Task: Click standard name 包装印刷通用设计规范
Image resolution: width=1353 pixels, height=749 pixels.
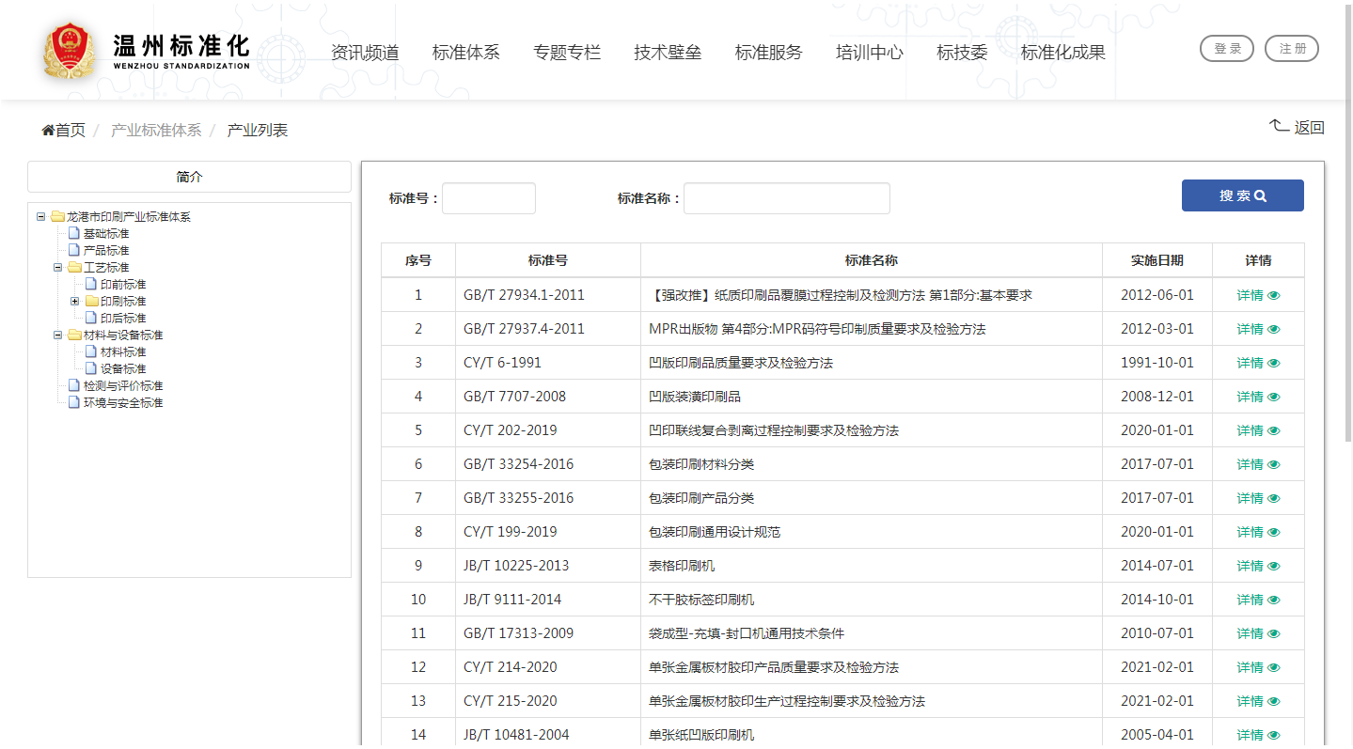Action: pos(715,532)
